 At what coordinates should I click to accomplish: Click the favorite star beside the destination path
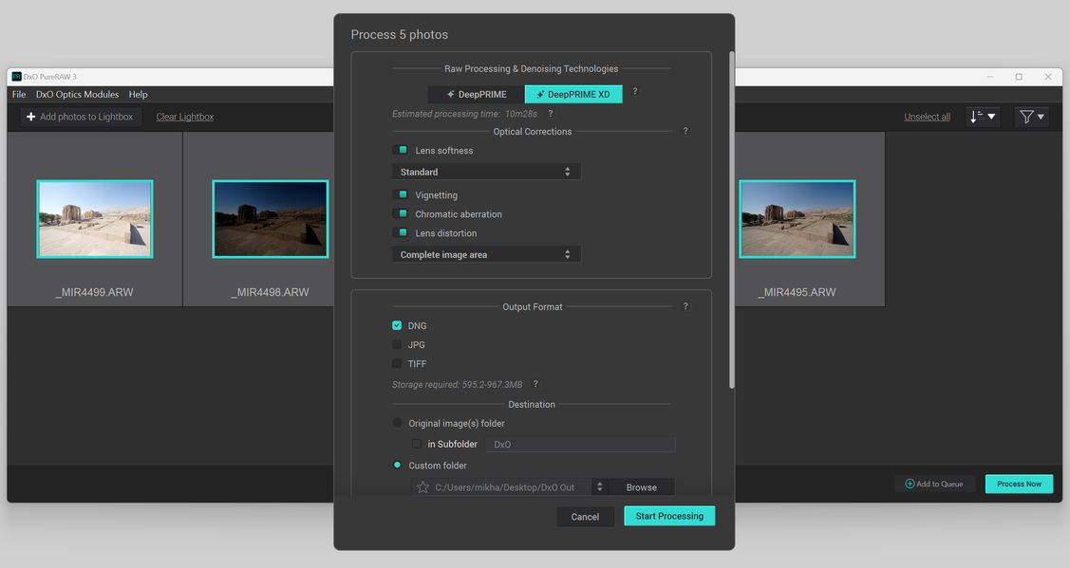pyautogui.click(x=423, y=486)
